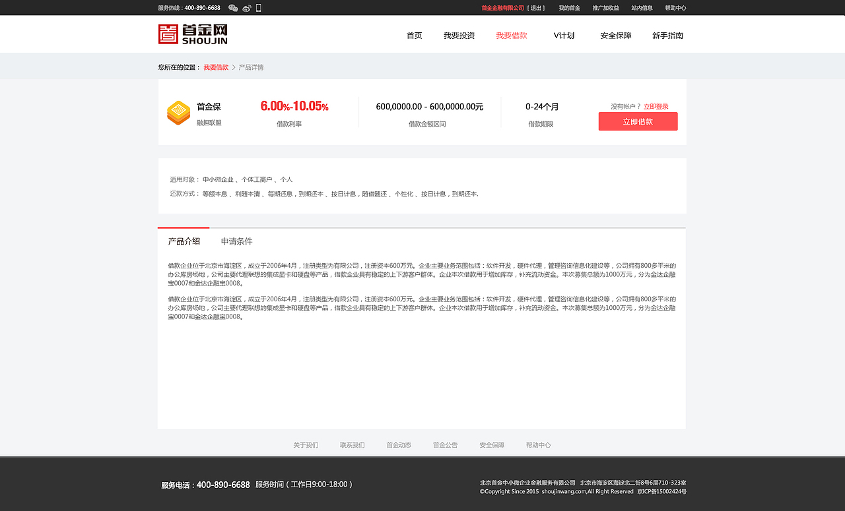Viewport: 845px width, 511px height.
Task: Click the WeChat icon in top bar
Action: (x=233, y=8)
